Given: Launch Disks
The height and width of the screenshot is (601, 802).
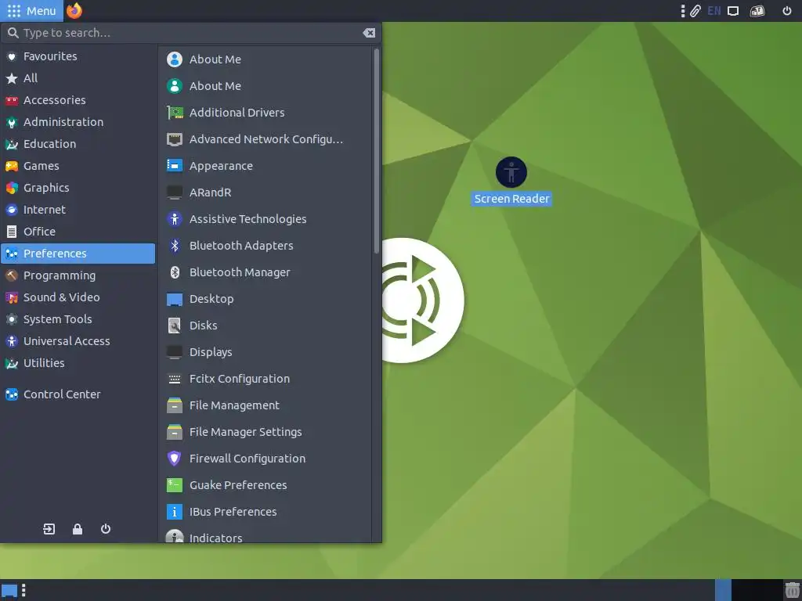Looking at the screenshot, I should click(x=266, y=326).
